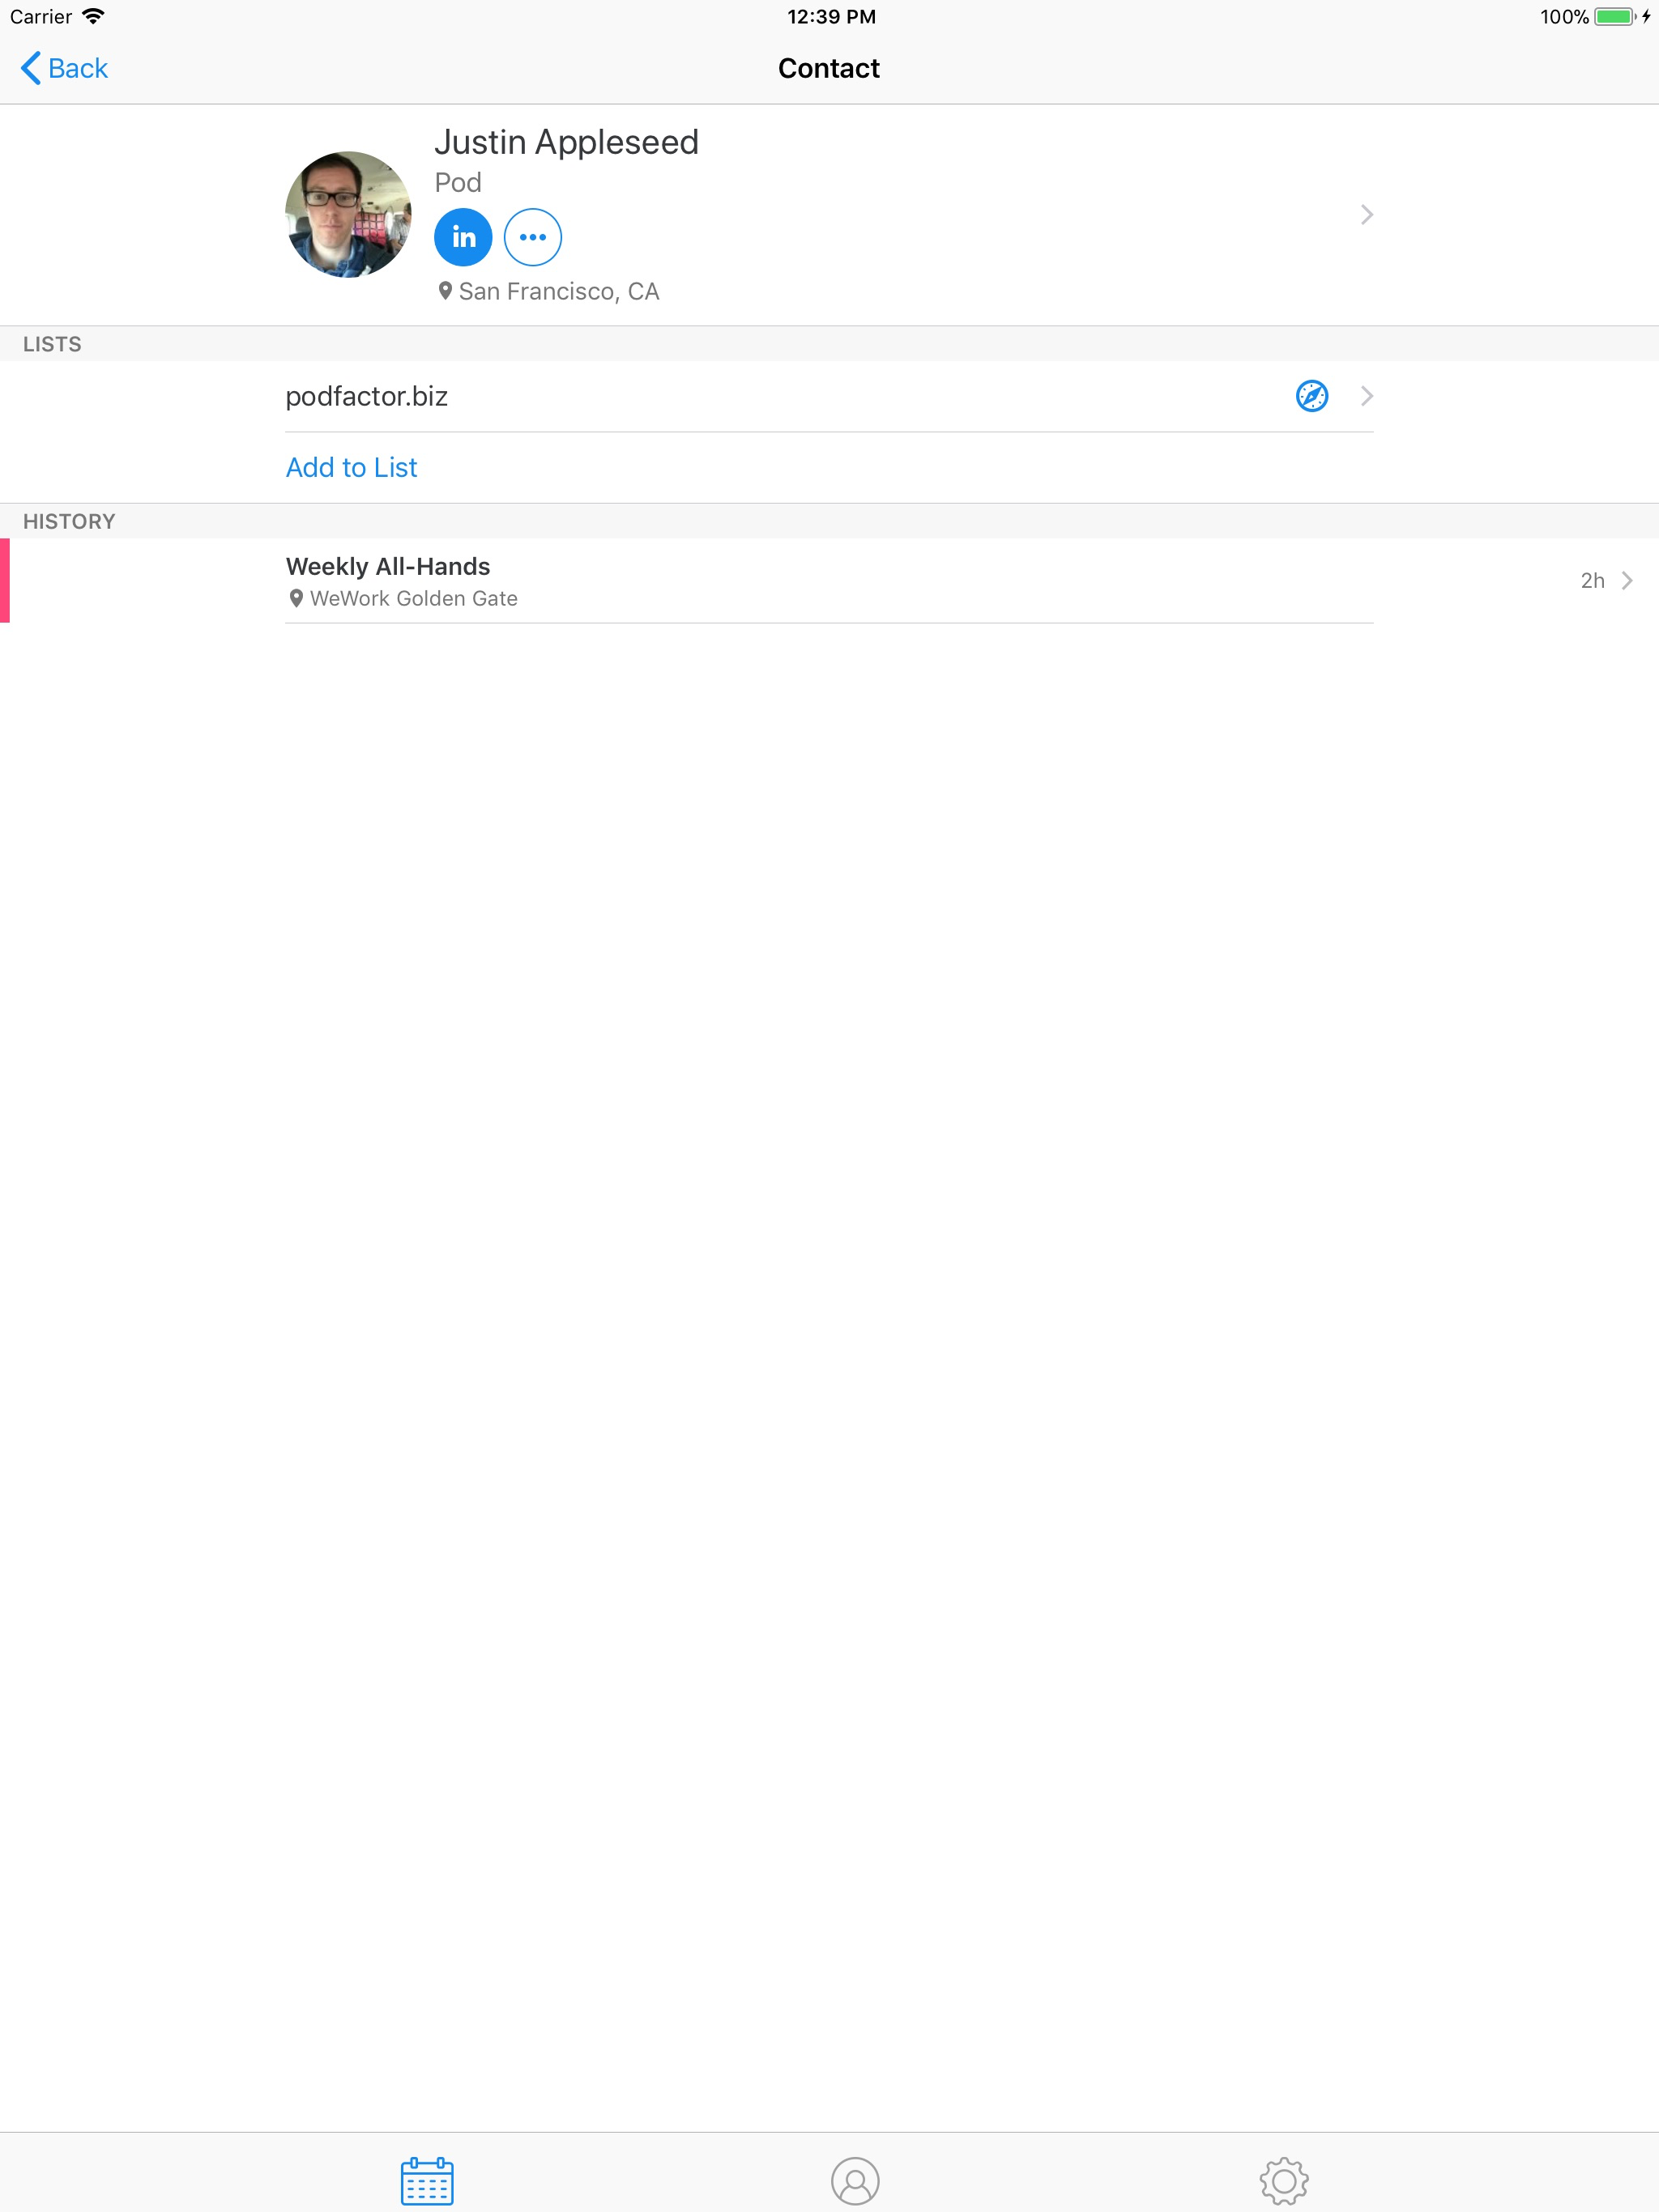This screenshot has height=2212, width=1659.
Task: Select the podfactor.biz list row
Action: pos(366,396)
